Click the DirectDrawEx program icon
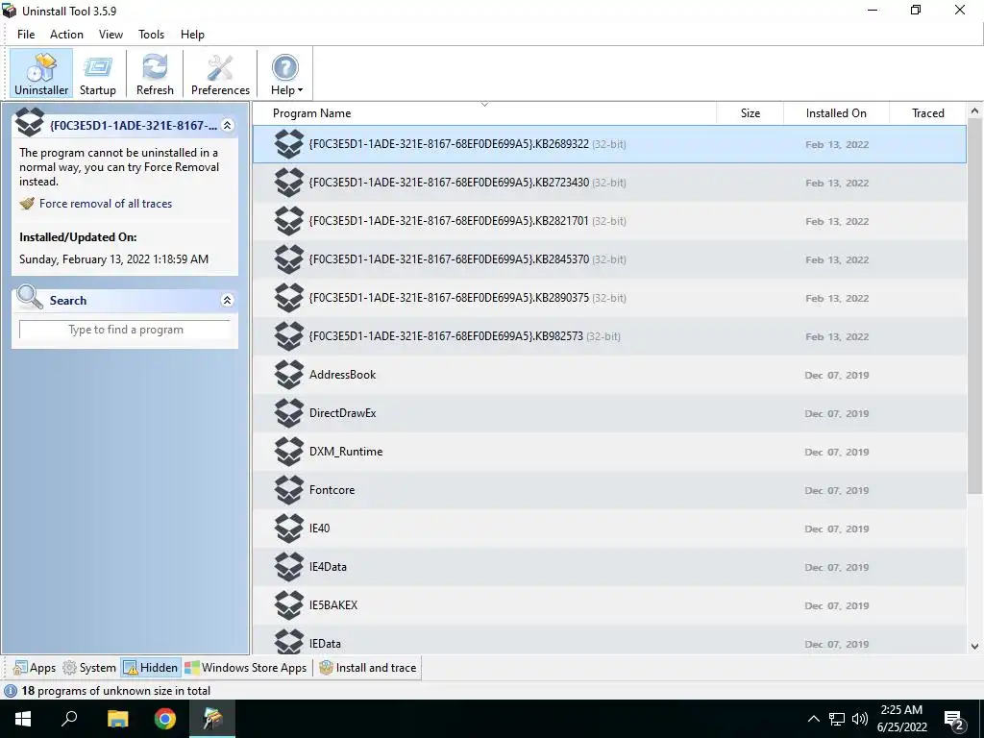Image resolution: width=984 pixels, height=738 pixels. tap(289, 413)
